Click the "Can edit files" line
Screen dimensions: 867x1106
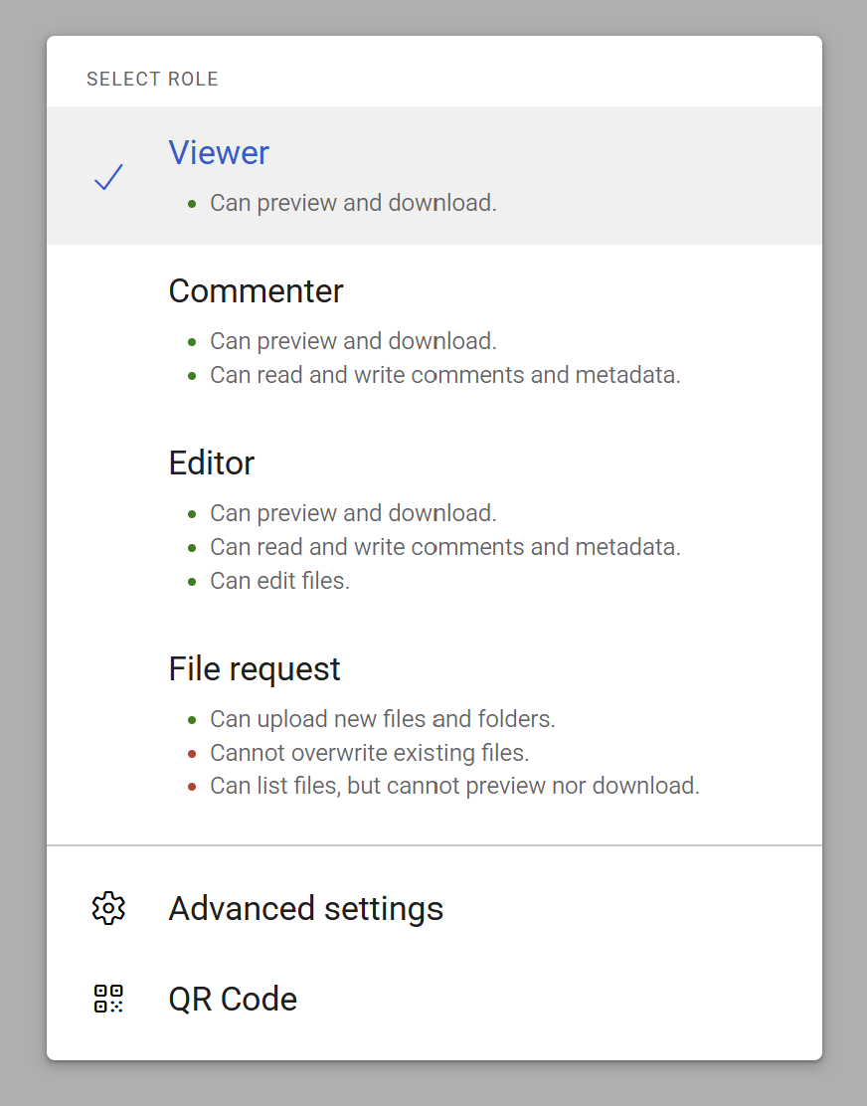point(279,581)
